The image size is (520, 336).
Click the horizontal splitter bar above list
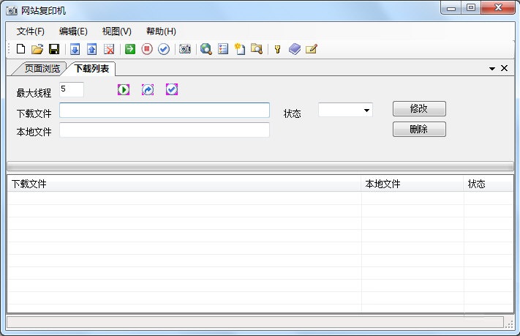[260, 166]
